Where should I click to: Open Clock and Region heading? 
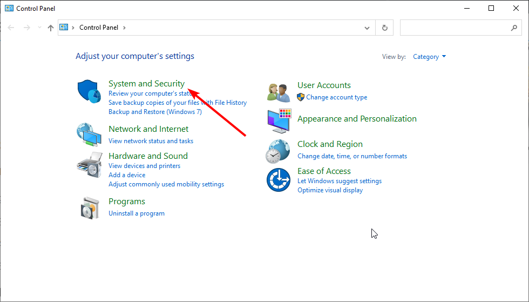330,144
